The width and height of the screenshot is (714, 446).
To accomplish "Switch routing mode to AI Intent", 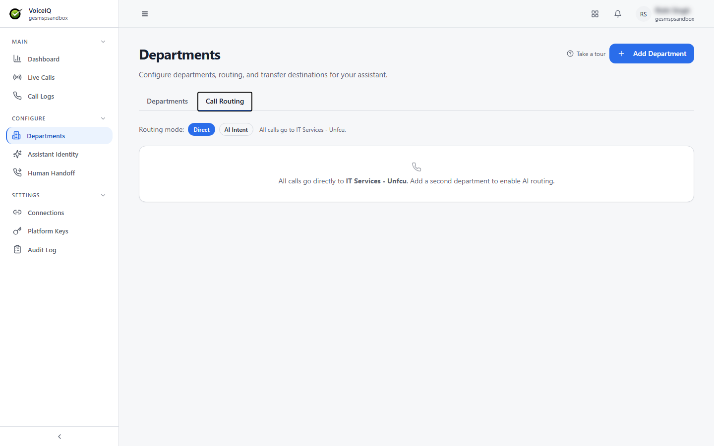I will coord(236,129).
